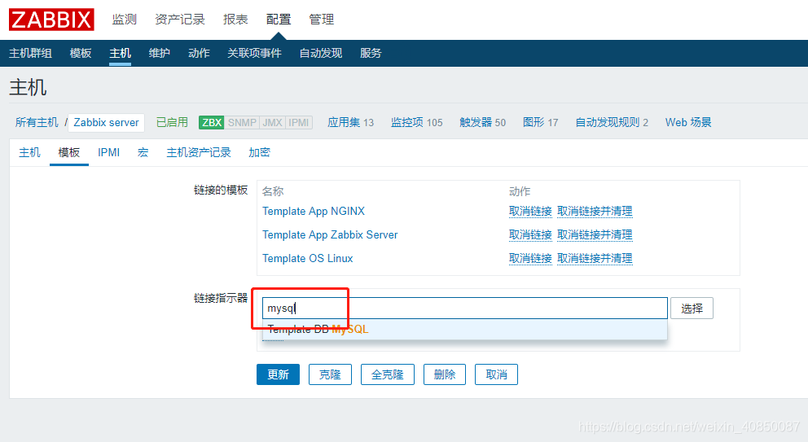Viewport: 808px width, 442px height.
Task: Go to 模板 in the blue submenu bar
Action: 81,53
